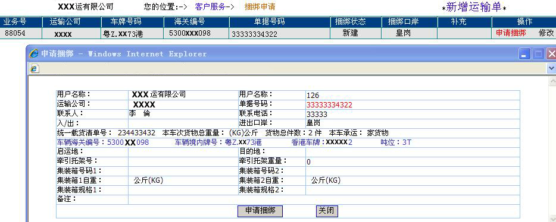The image size is (556, 222).
Task: Click the user name value 126
Action: click(313, 96)
